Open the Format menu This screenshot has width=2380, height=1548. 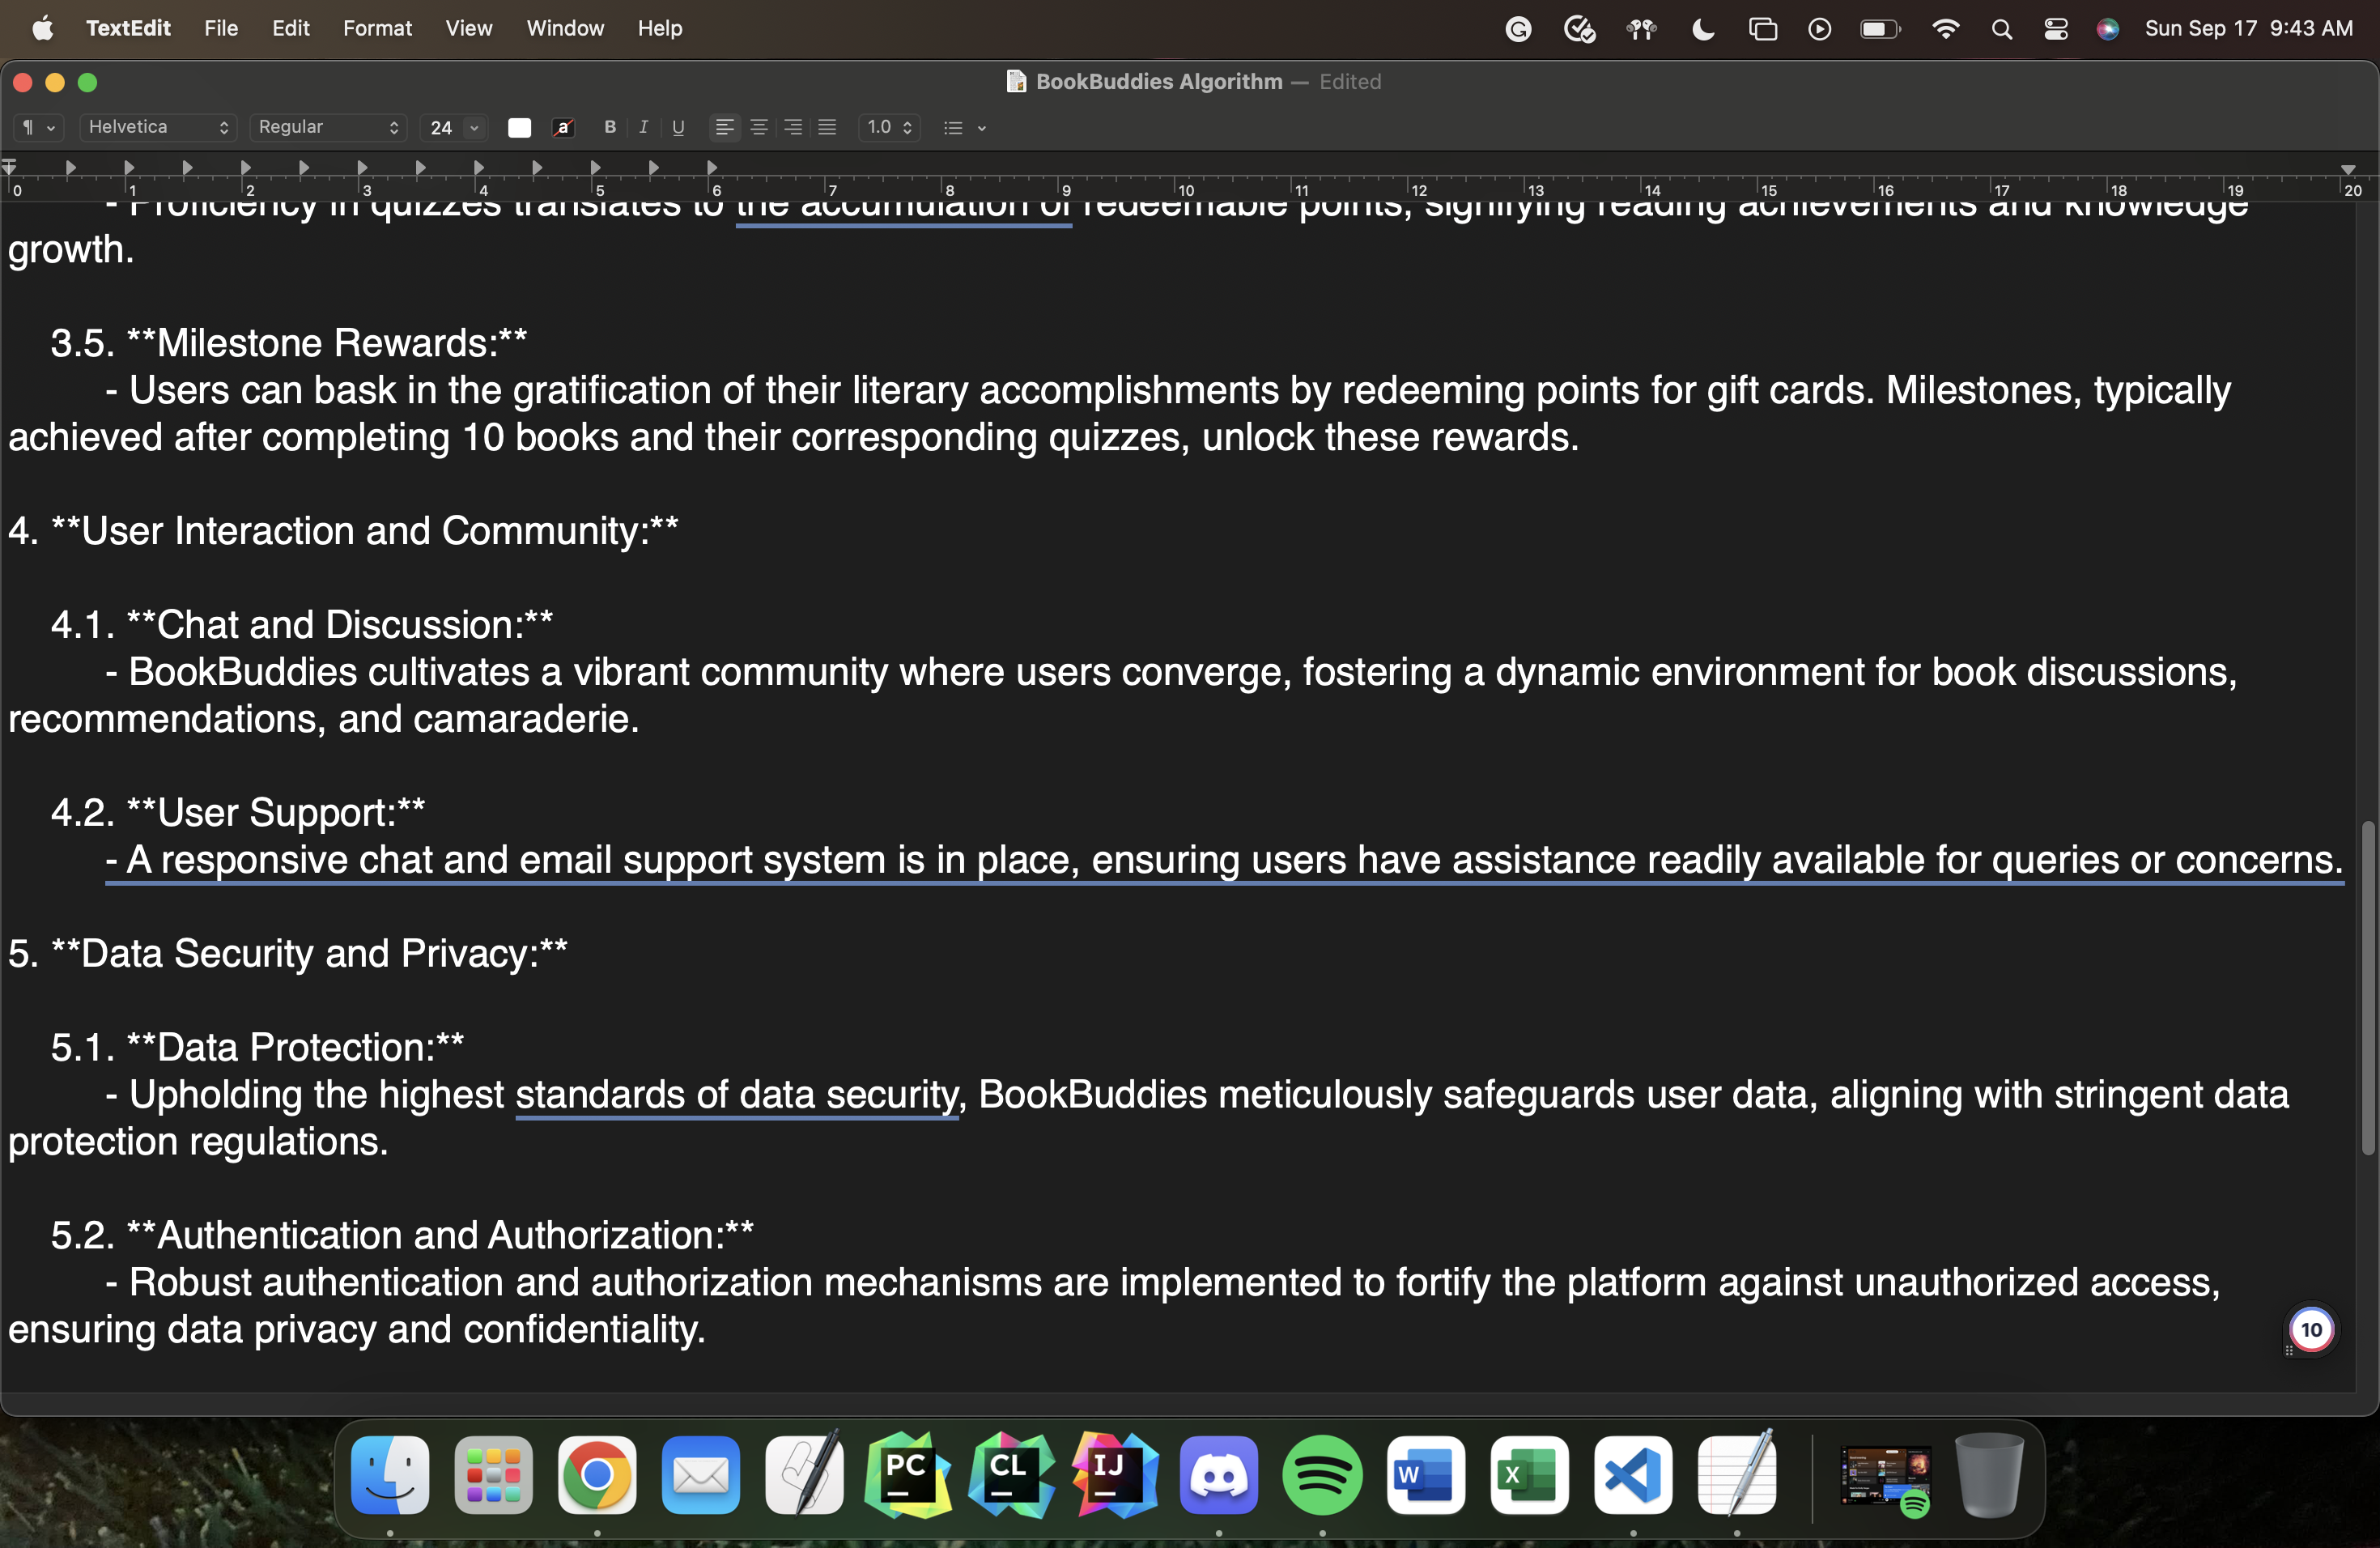[377, 28]
